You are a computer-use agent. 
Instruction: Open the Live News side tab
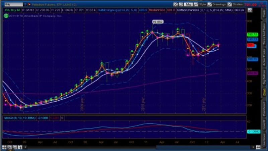pyautogui.click(x=264, y=140)
